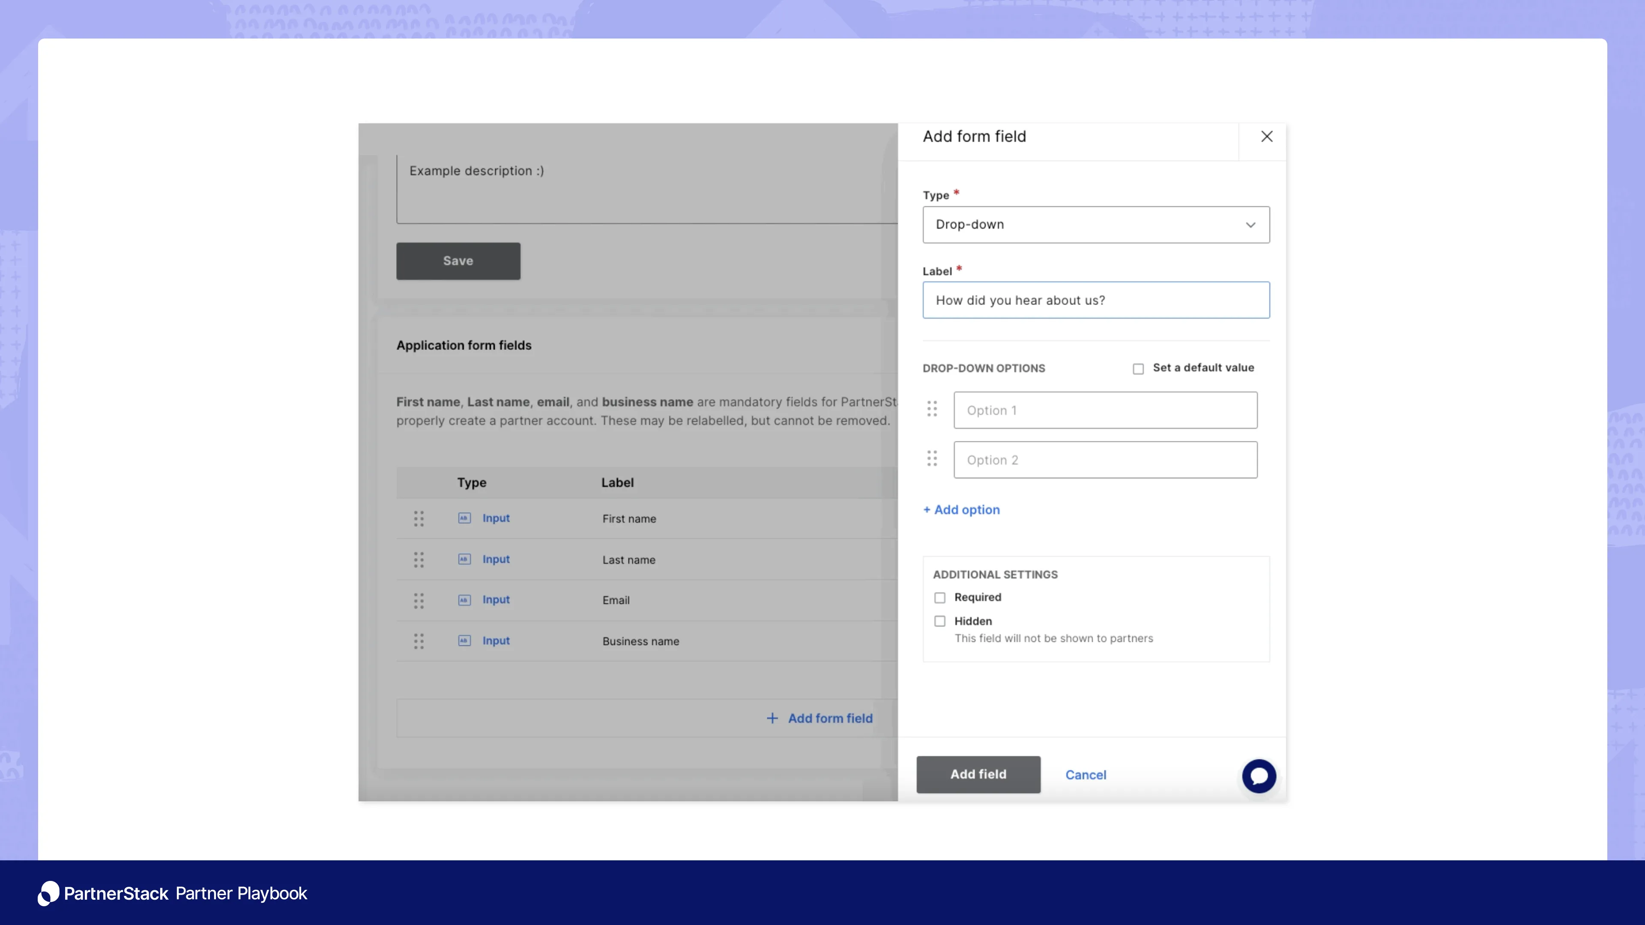Check the Required setting
This screenshot has width=1645, height=925.
[939, 597]
